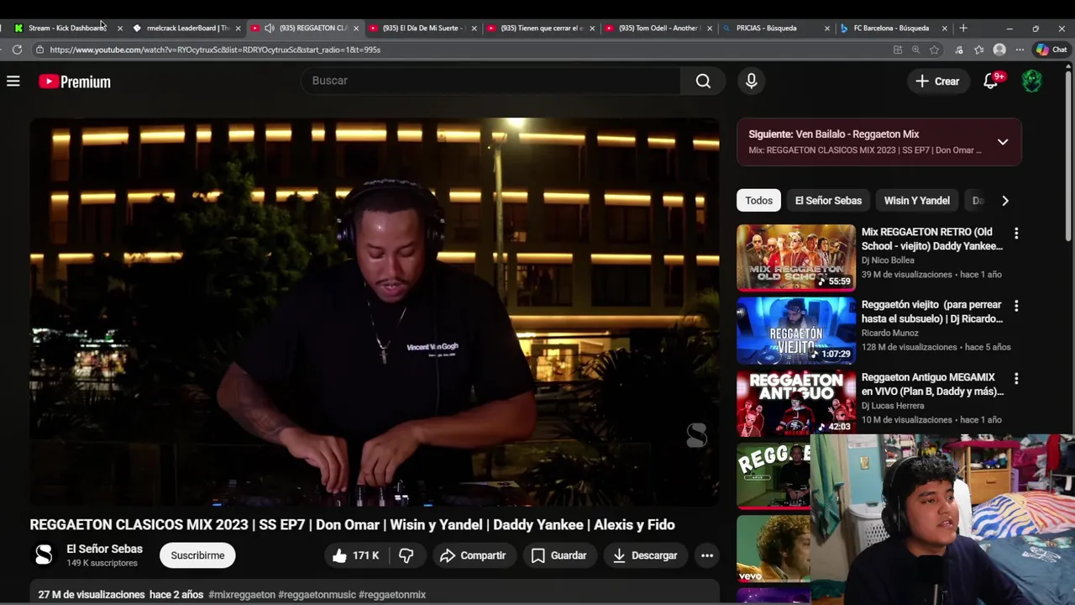Switch to Tienen que cerrar el tab
1075x605 pixels.
[x=540, y=28]
